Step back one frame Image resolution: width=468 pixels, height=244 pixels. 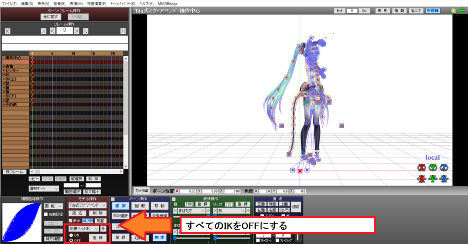point(53,31)
